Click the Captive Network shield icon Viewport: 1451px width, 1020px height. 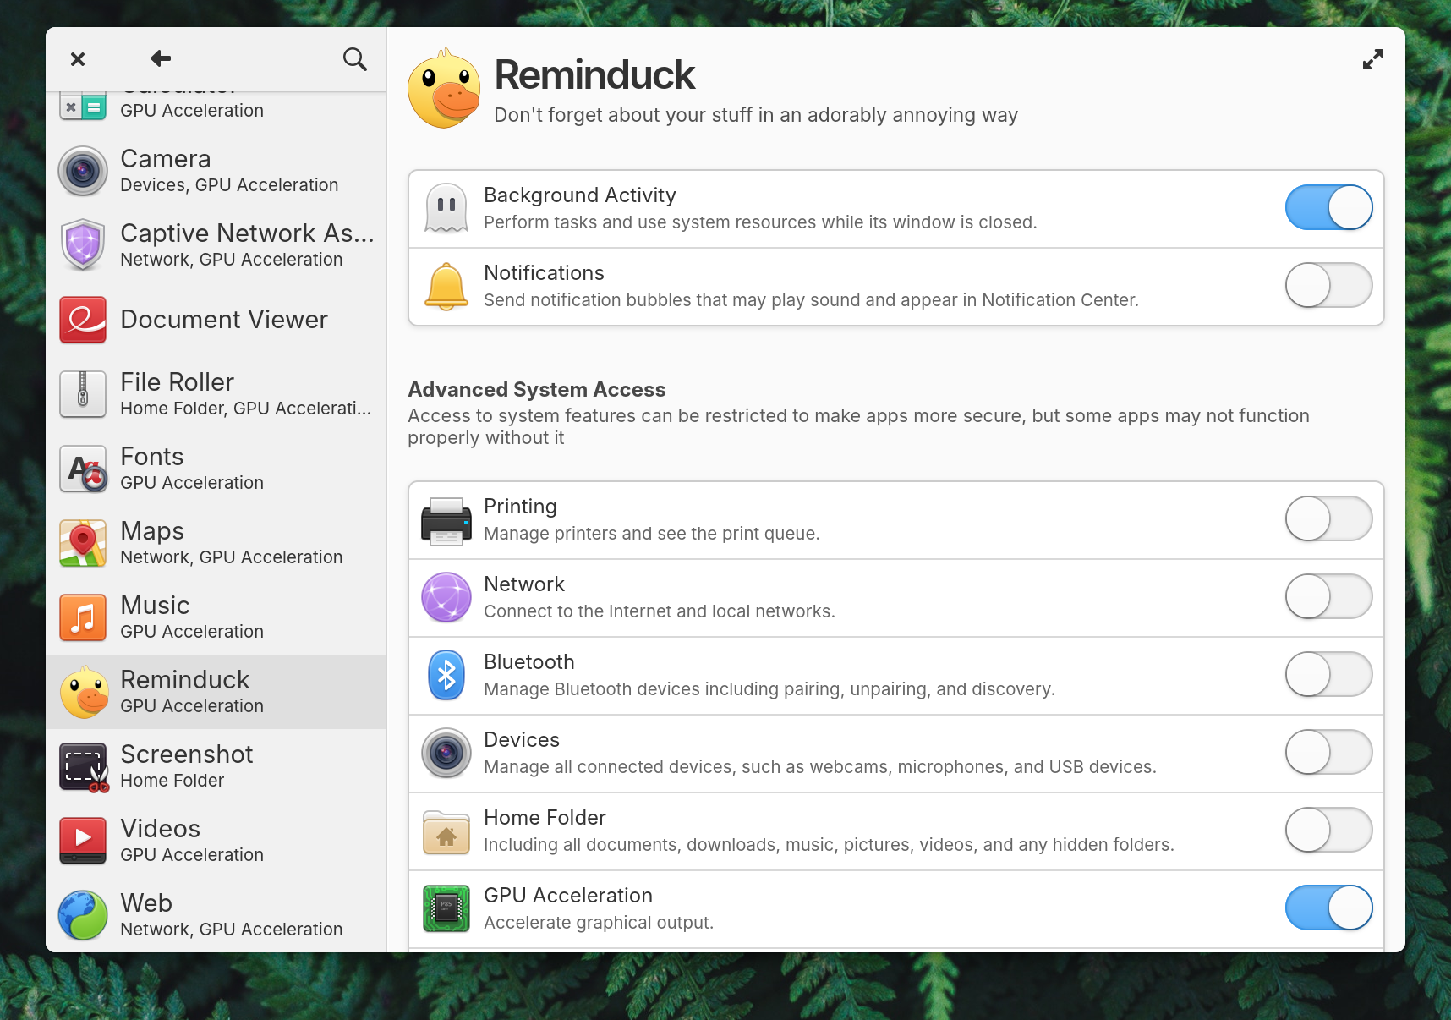coord(83,245)
